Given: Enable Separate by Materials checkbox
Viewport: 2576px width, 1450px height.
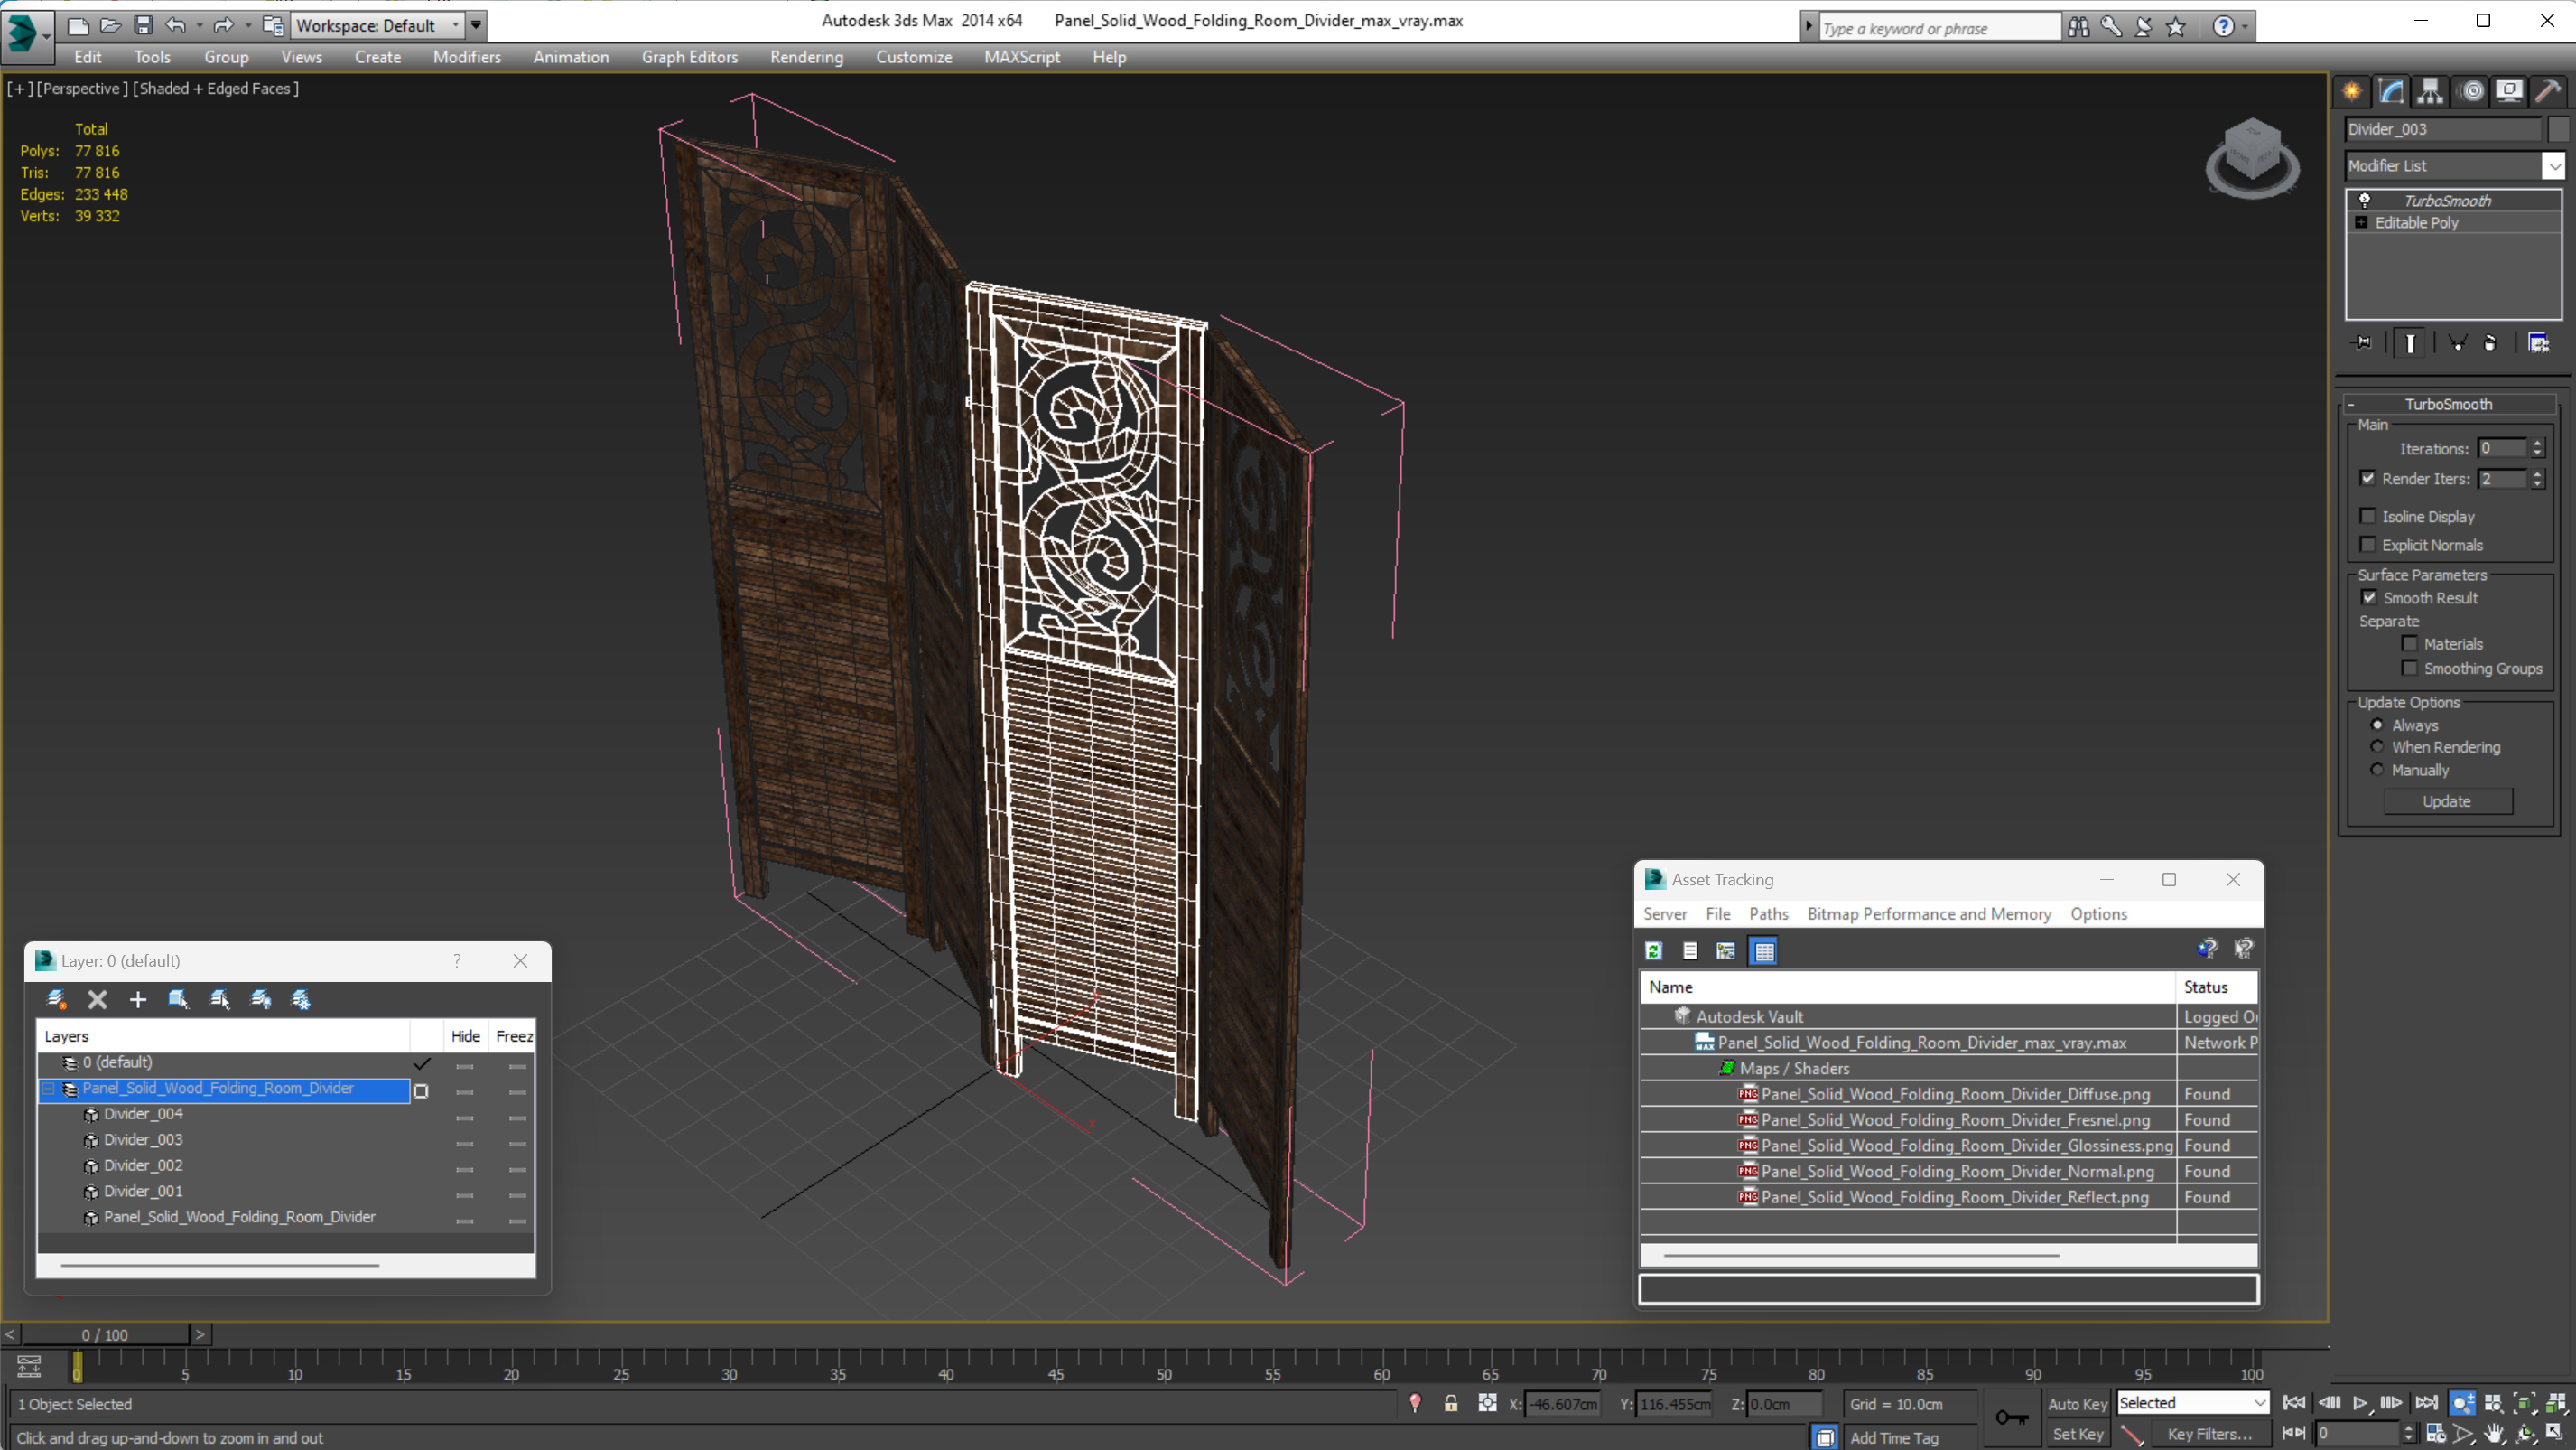Looking at the screenshot, I should click(x=2409, y=643).
